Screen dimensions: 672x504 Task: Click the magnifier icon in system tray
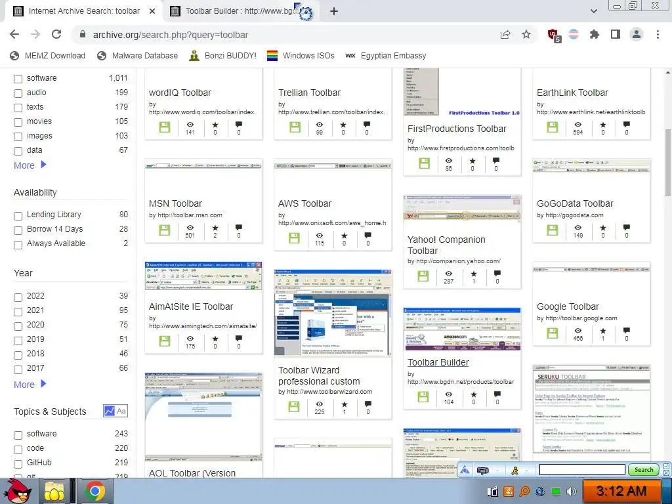(x=524, y=492)
